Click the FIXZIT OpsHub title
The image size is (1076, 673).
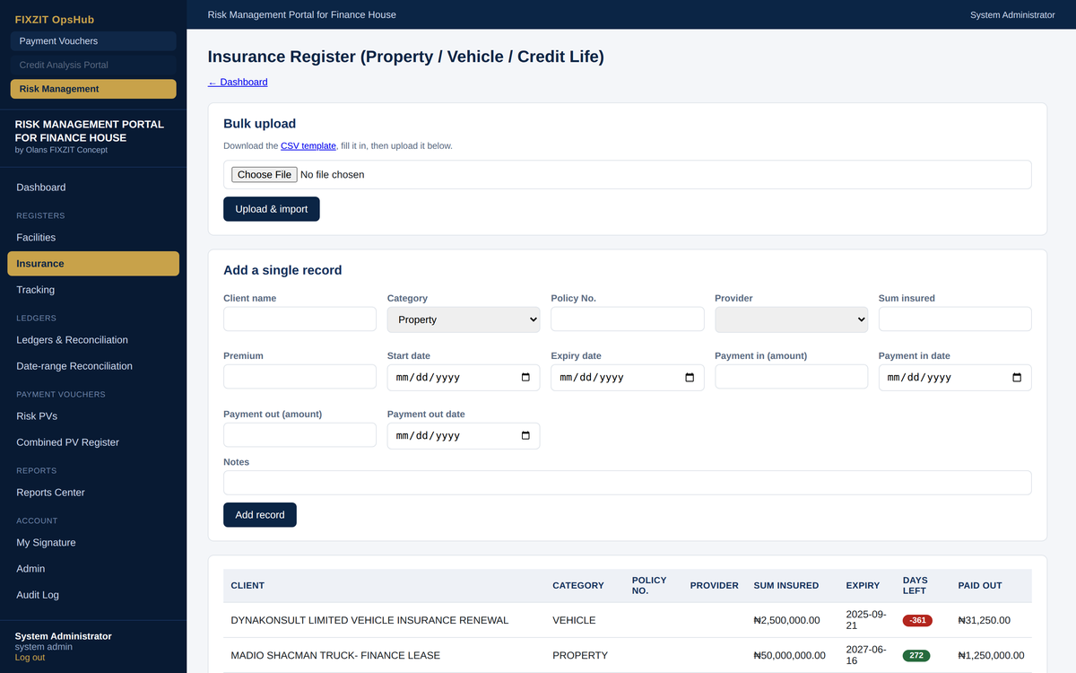(55, 19)
